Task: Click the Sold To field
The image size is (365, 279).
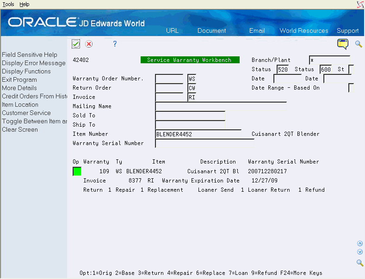Action: (x=190, y=115)
